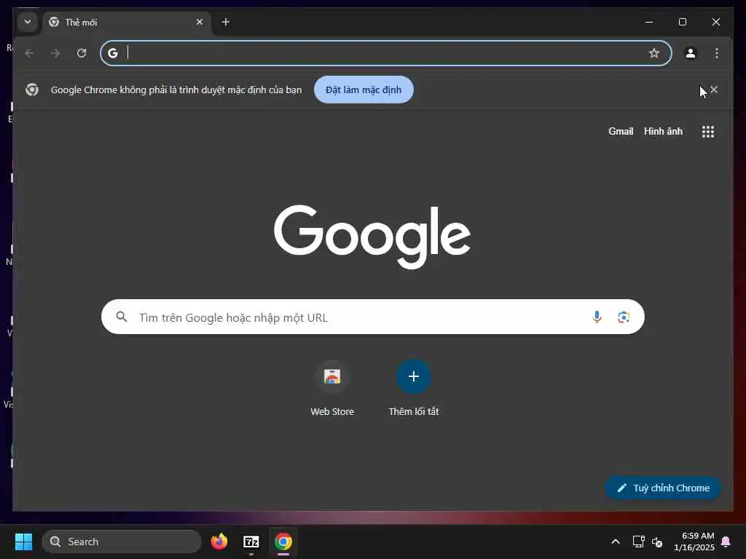Start voice search with microphone
746x559 pixels.
coord(597,317)
